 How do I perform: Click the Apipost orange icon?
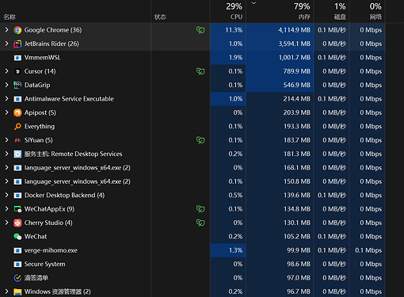(x=17, y=112)
